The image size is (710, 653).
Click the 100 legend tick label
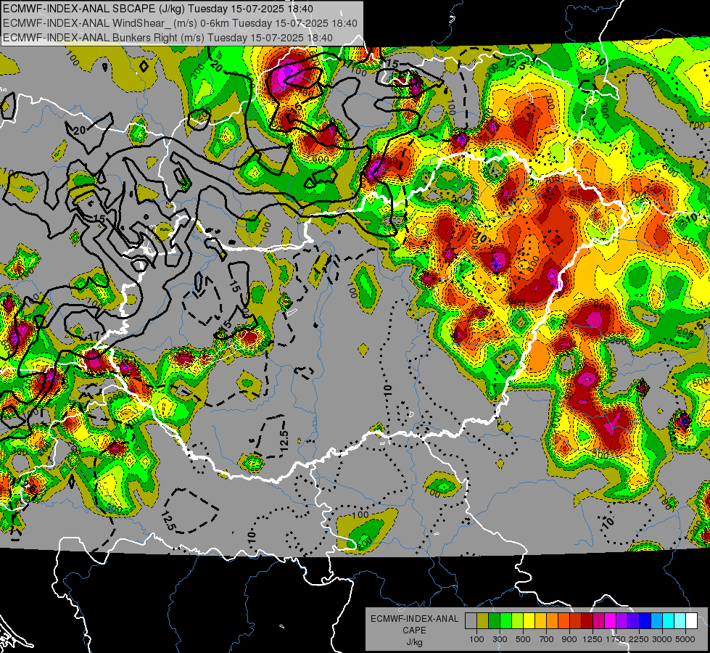[476, 639]
